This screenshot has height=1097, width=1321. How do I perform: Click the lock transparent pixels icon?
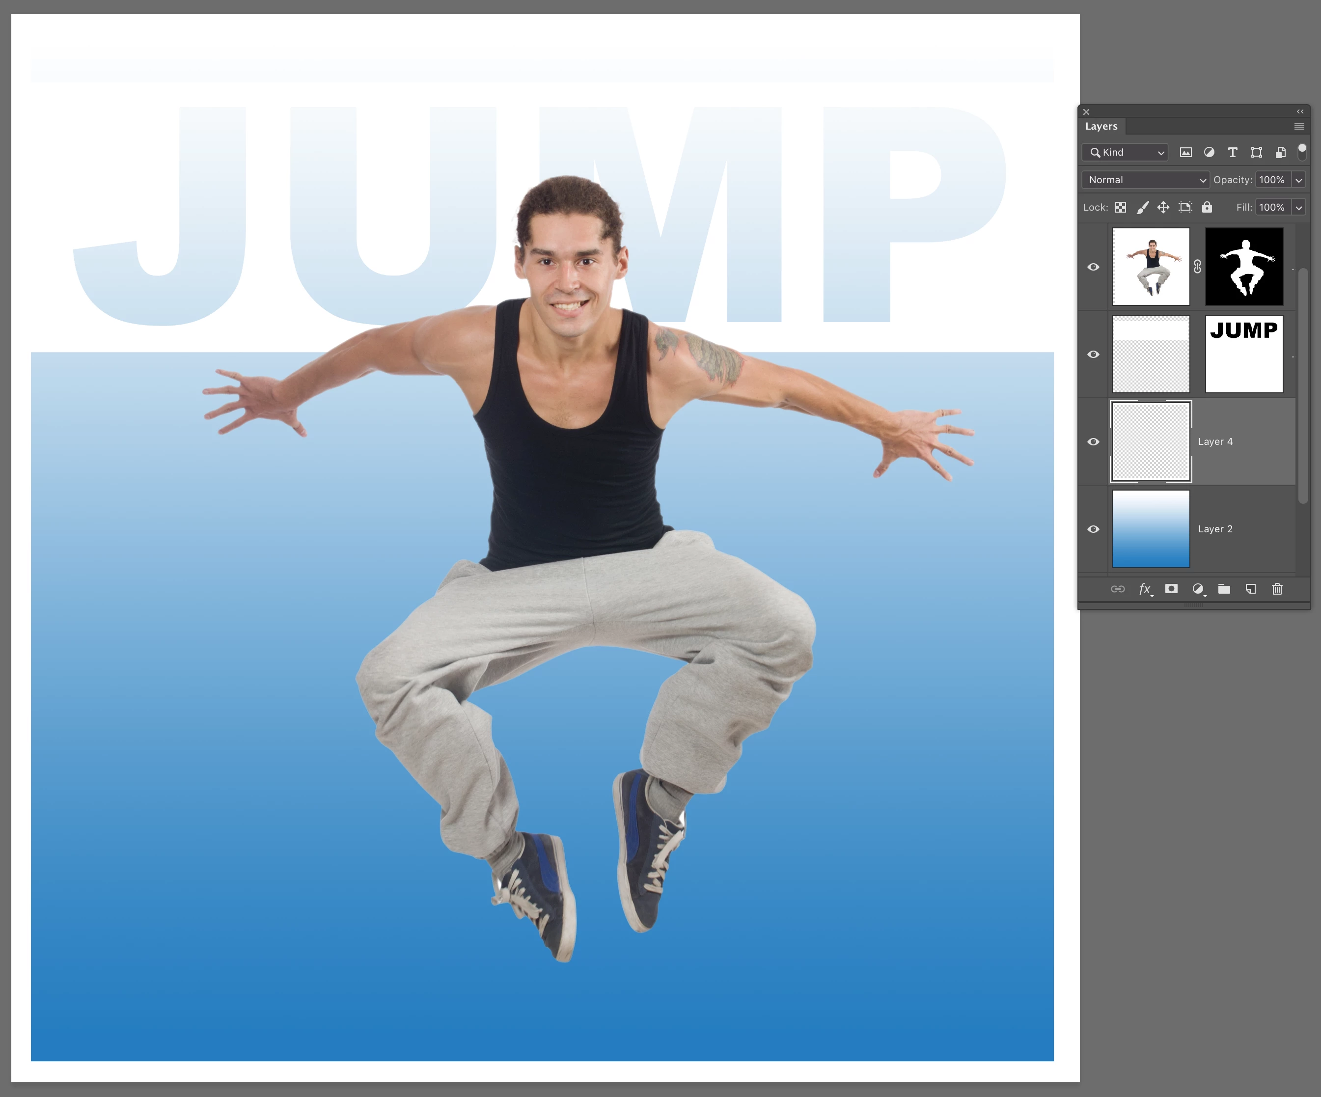tap(1121, 207)
